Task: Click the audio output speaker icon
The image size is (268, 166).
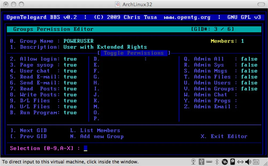Action: (x=247, y=162)
